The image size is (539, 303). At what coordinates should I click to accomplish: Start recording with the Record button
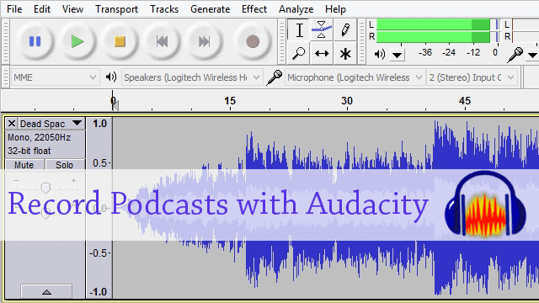point(253,41)
